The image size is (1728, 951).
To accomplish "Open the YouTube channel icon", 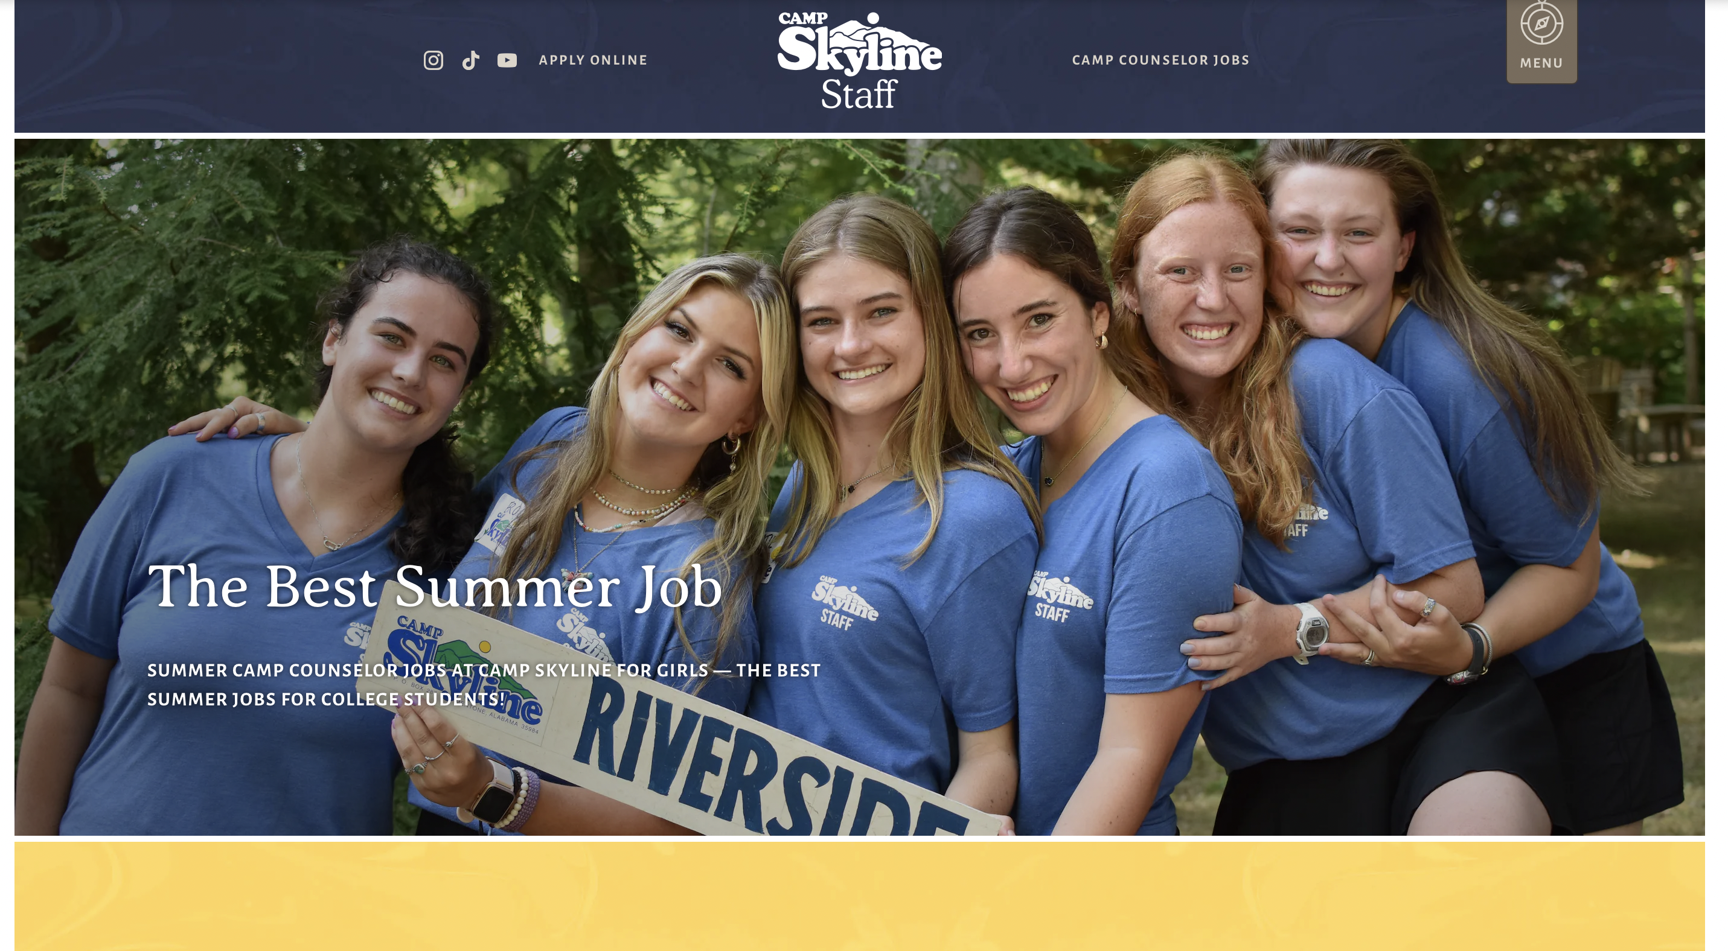I will tap(507, 60).
